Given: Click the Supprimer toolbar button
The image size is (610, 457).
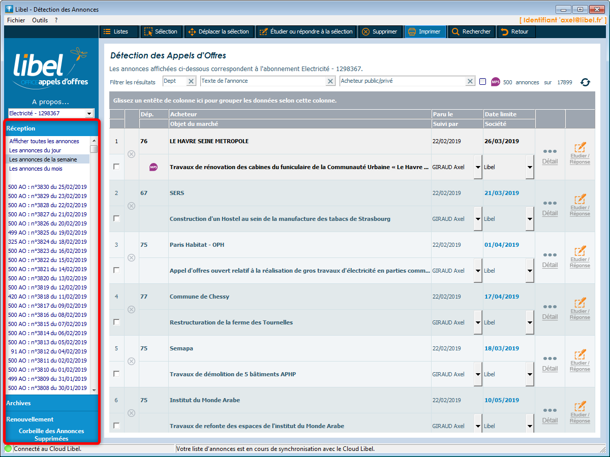Looking at the screenshot, I should click(x=379, y=31).
